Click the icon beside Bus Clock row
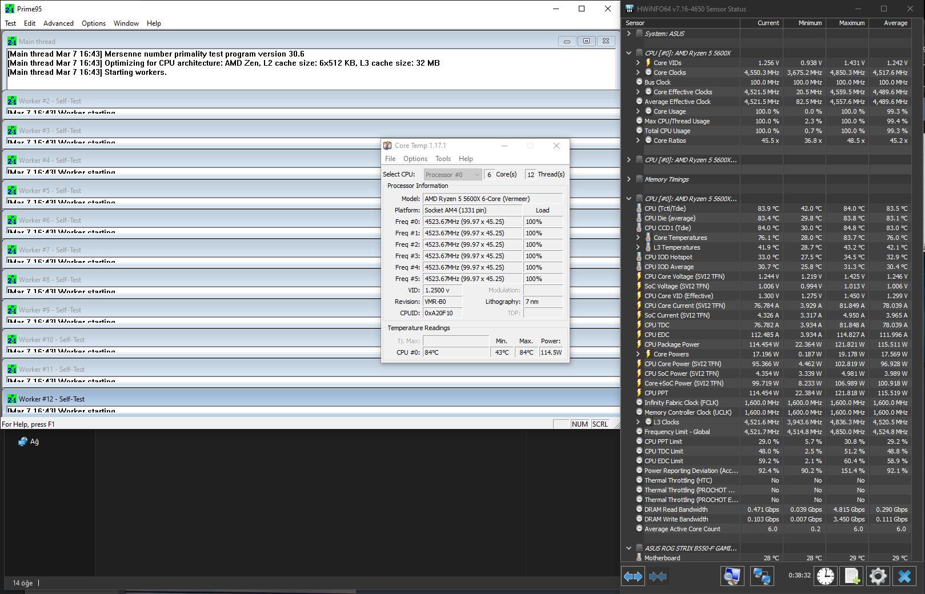925x594 pixels. pyautogui.click(x=639, y=82)
